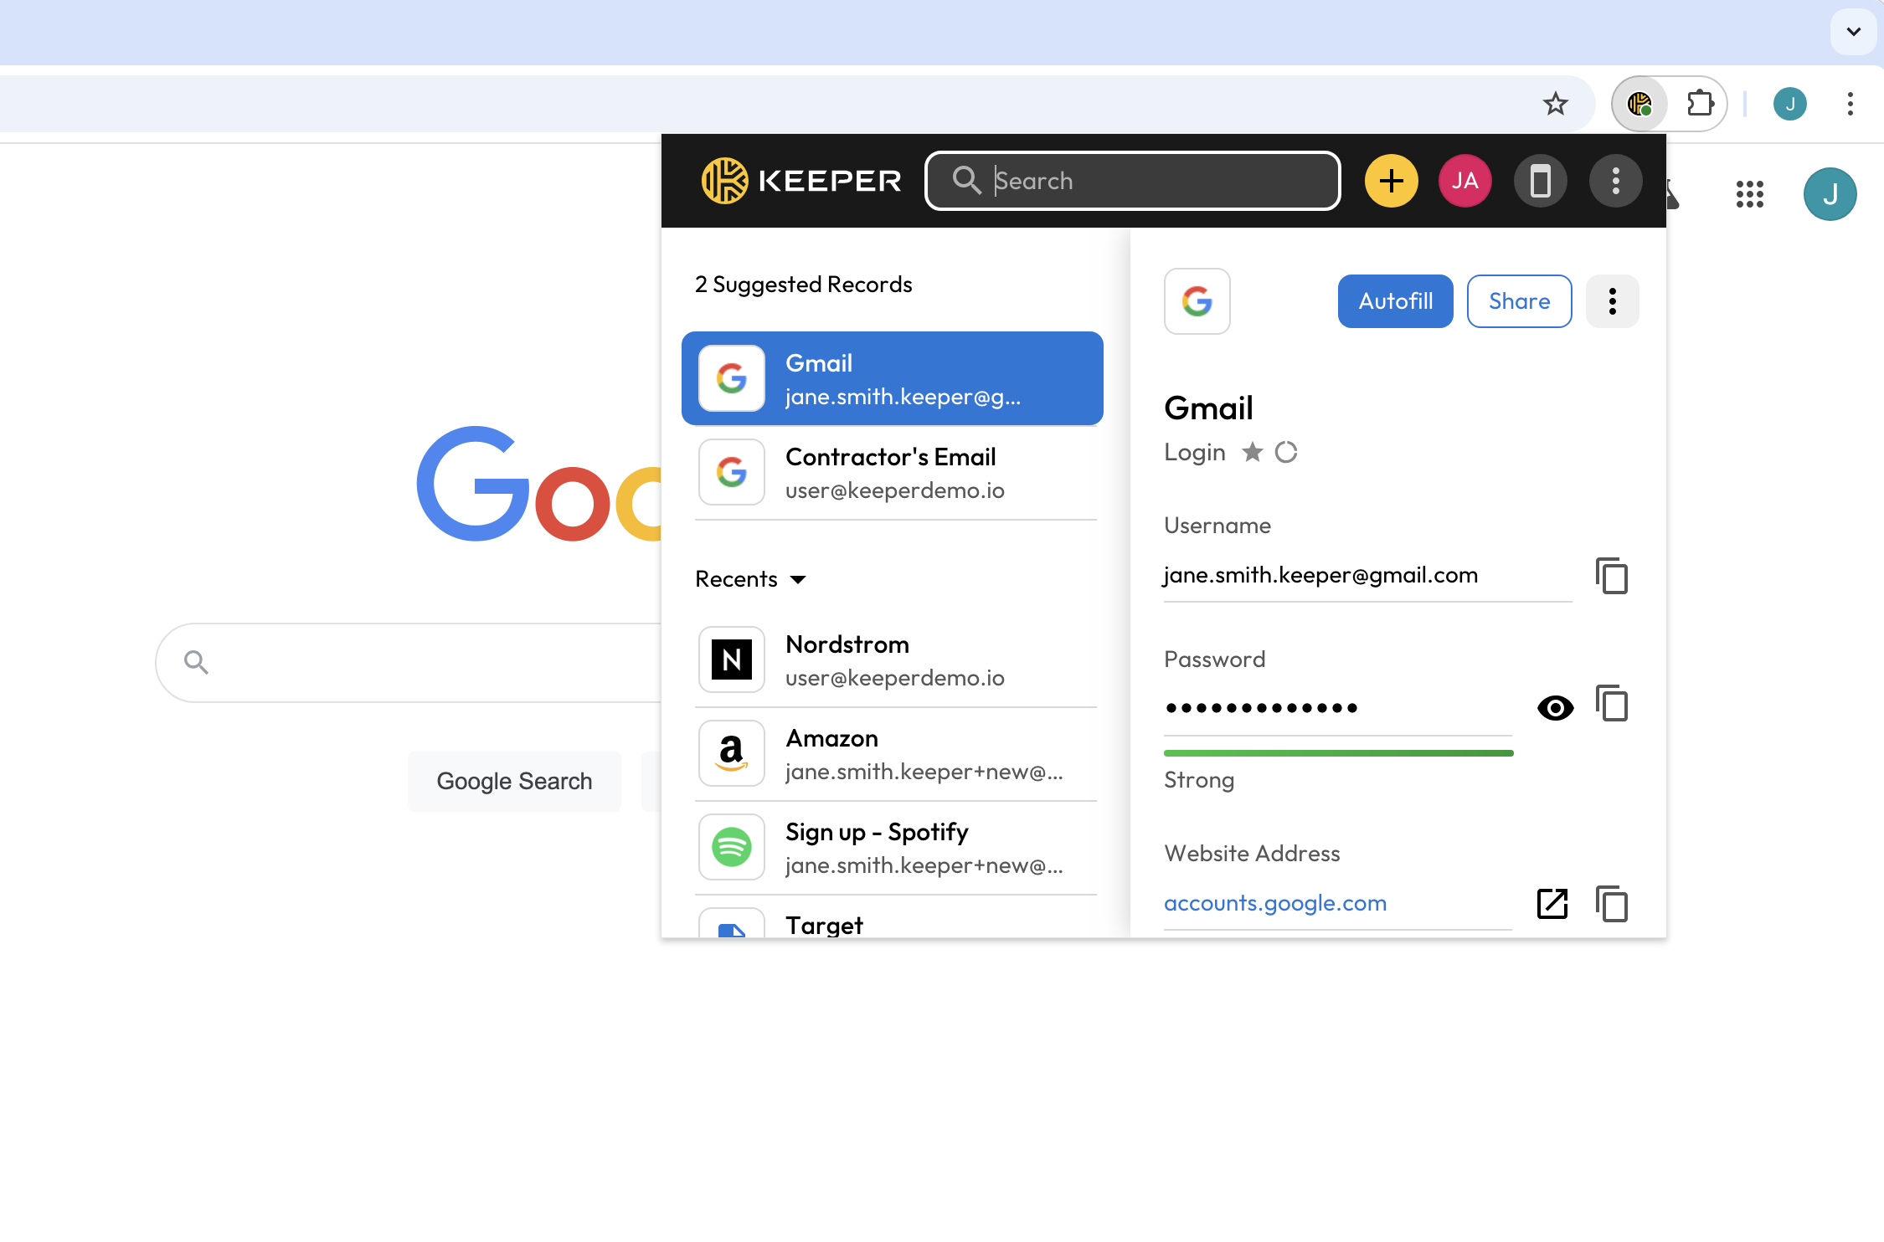Viewport: 1884px width, 1242px height.
Task: Open Gmail record three-dot options
Action: (1612, 301)
